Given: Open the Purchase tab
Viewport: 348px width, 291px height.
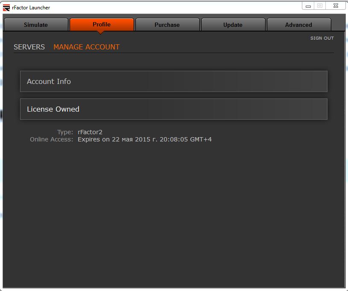Looking at the screenshot, I should 167,25.
